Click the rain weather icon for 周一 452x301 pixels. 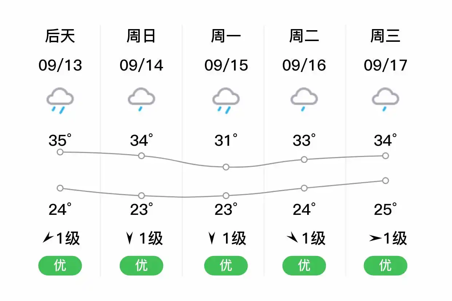click(226, 100)
